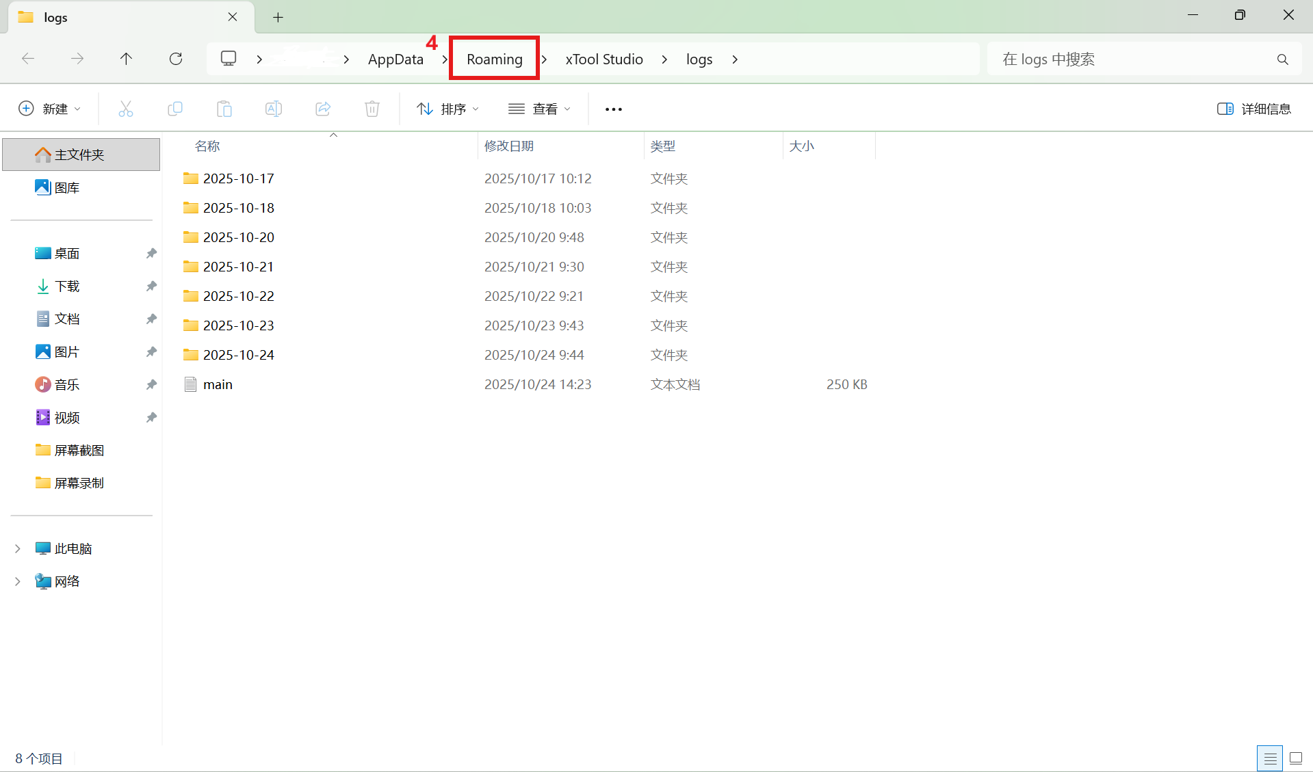Click Roaming in the address breadcrumb
The height and width of the screenshot is (772, 1313).
pos(494,59)
